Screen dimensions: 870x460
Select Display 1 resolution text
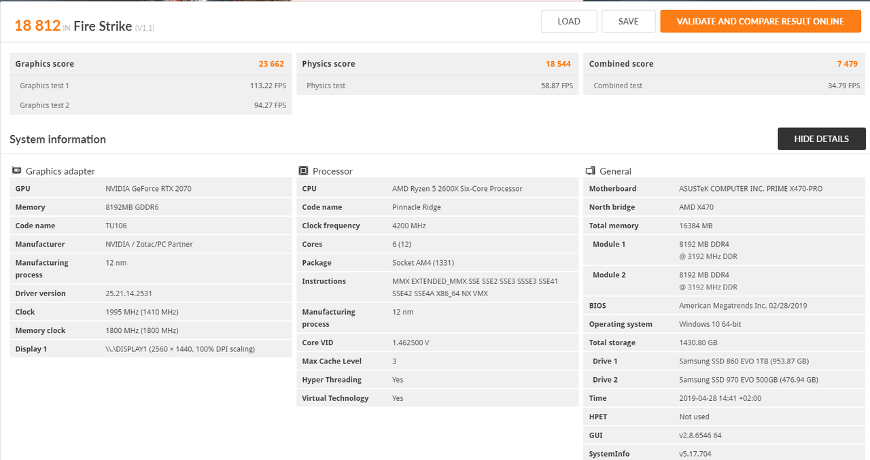[x=180, y=349]
